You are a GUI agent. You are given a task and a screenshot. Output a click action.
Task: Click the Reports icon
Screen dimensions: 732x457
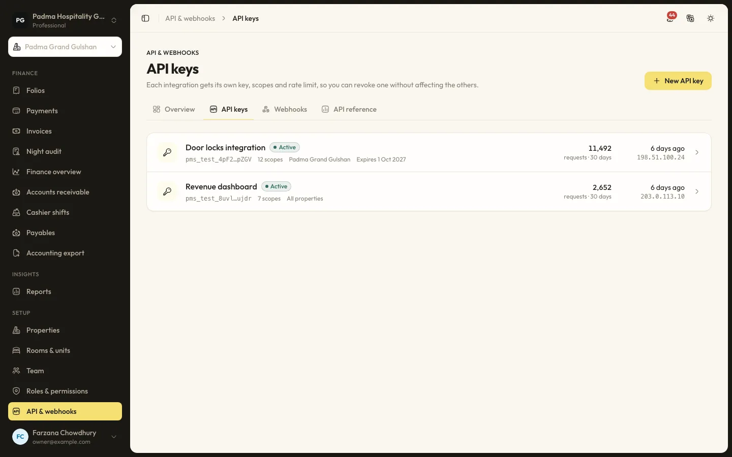pos(16,291)
